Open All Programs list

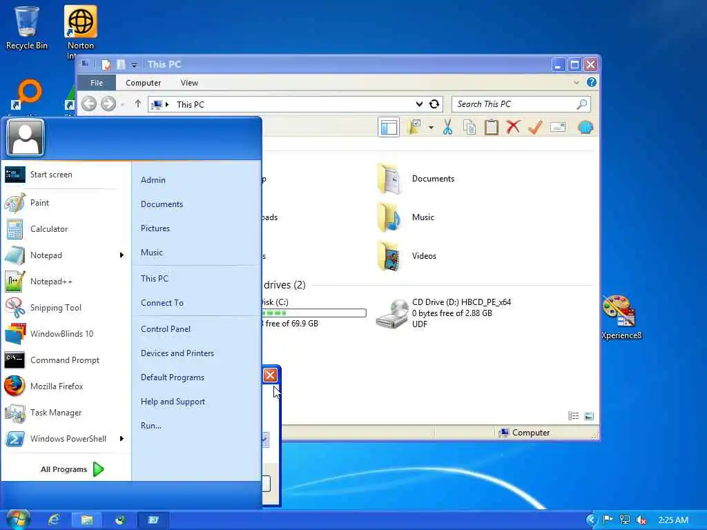(x=72, y=469)
